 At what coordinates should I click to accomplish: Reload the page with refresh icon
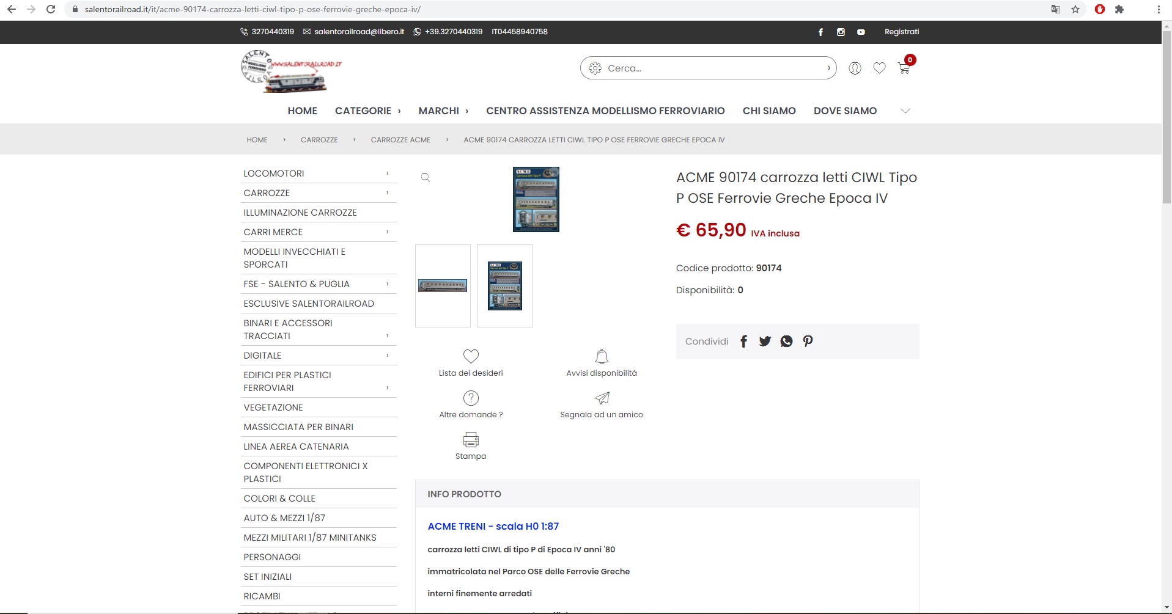click(x=51, y=9)
